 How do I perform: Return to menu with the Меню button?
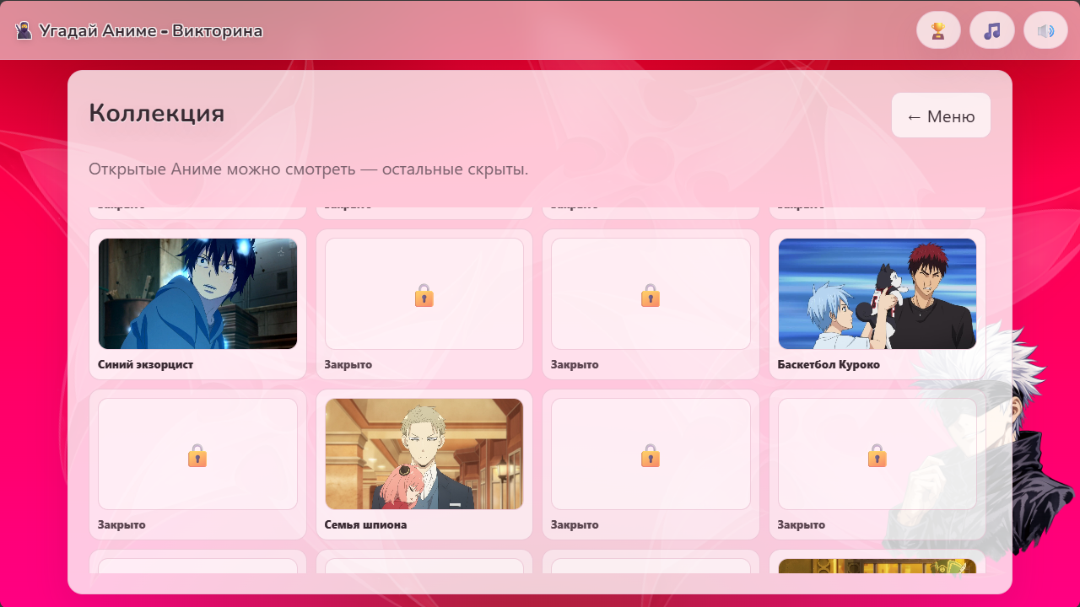coord(940,115)
